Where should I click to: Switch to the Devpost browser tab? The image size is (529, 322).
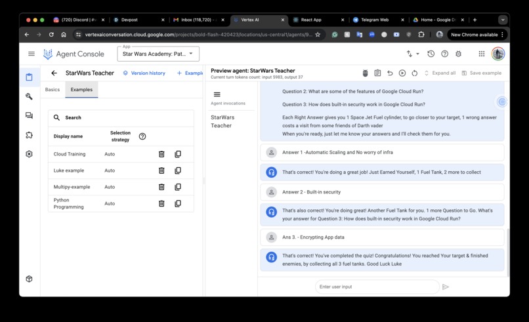[138, 20]
